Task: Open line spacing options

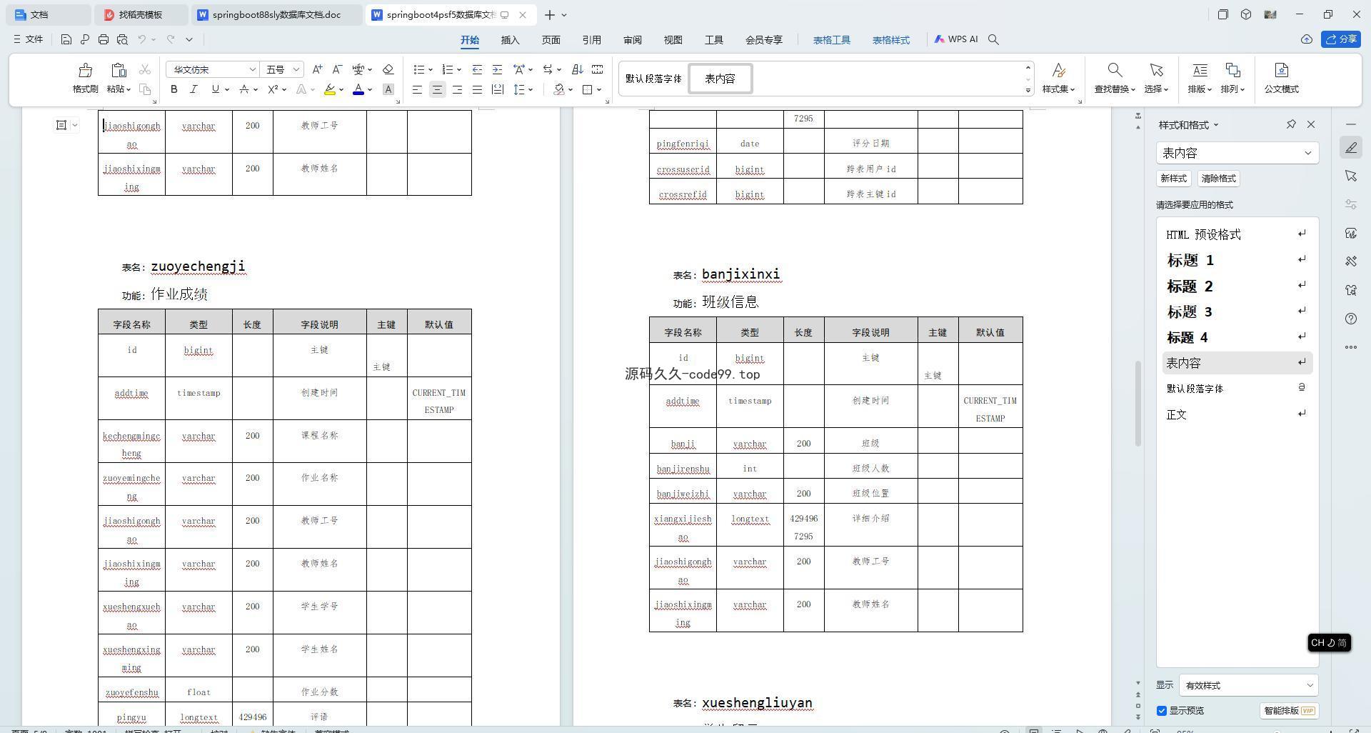Action: [523, 89]
